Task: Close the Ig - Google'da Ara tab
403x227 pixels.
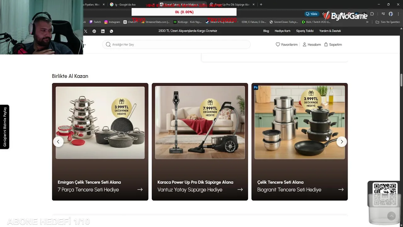Action: pos(153,4)
